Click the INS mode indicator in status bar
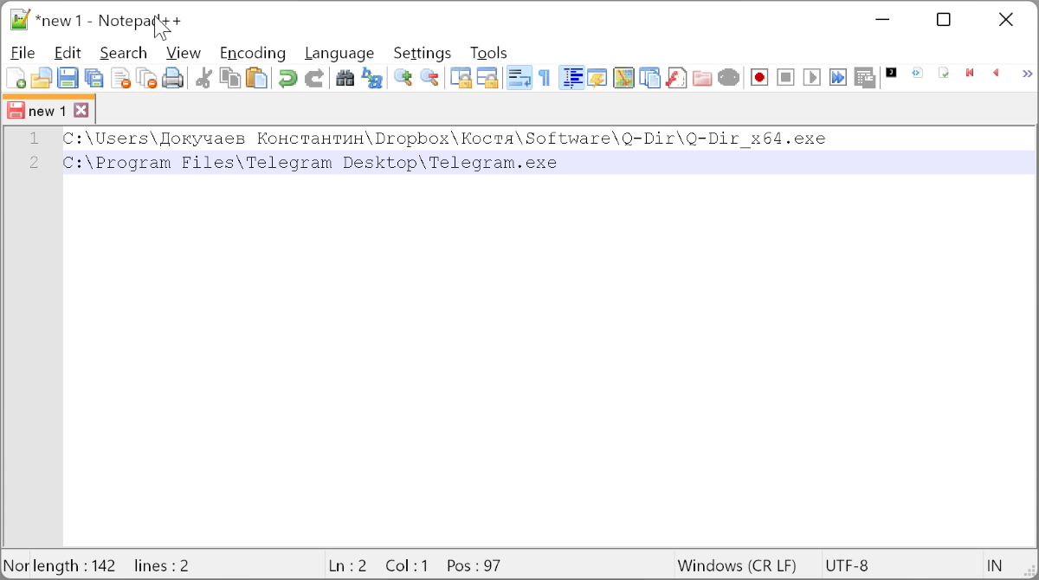 (993, 566)
